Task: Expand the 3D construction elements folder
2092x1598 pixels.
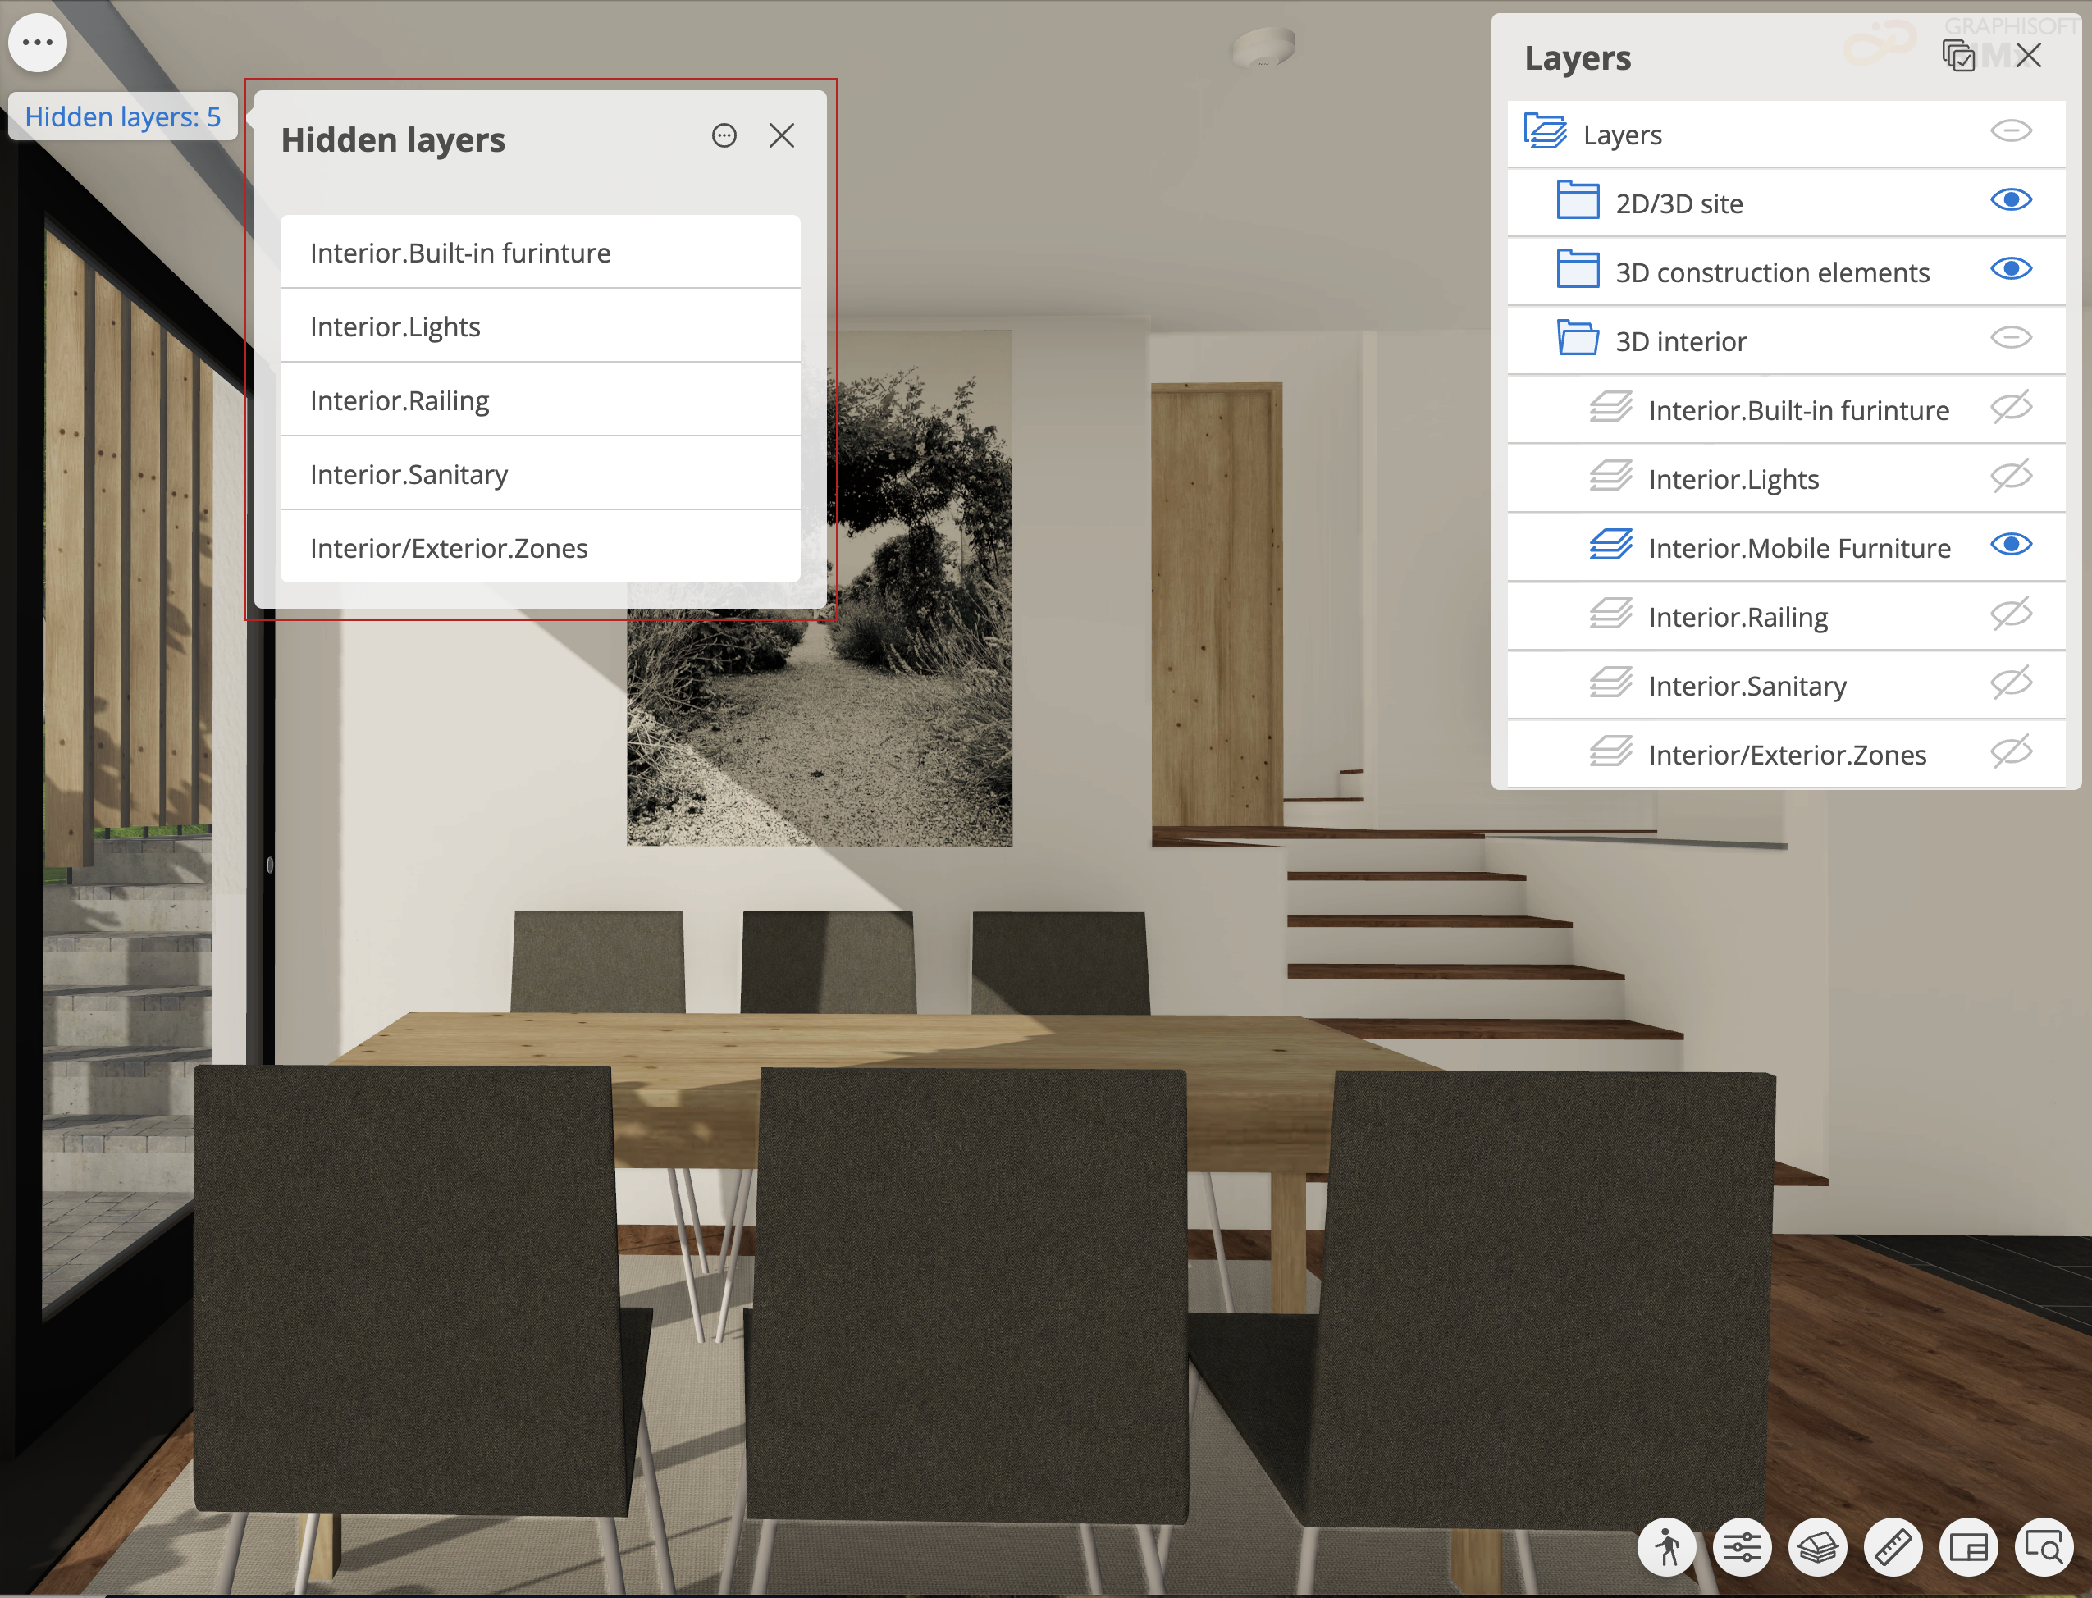Action: point(1578,270)
